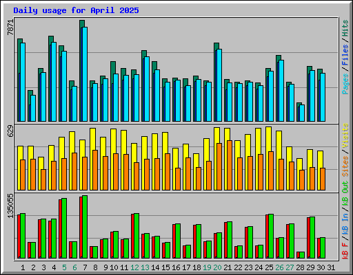Screen dimensions: 353x275
Task: Select day label 2 on the axis
Action: [33, 267]
